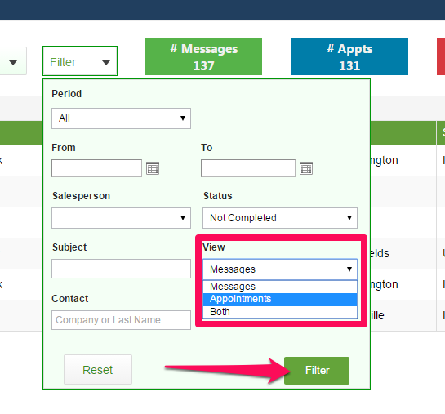Click the View dropdown showing Messages

[x=280, y=269]
